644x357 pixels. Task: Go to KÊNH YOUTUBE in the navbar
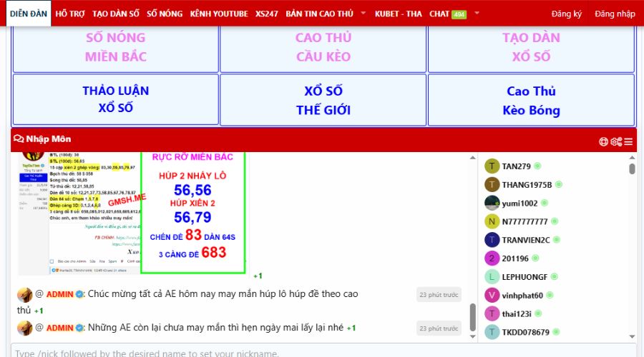tap(219, 14)
